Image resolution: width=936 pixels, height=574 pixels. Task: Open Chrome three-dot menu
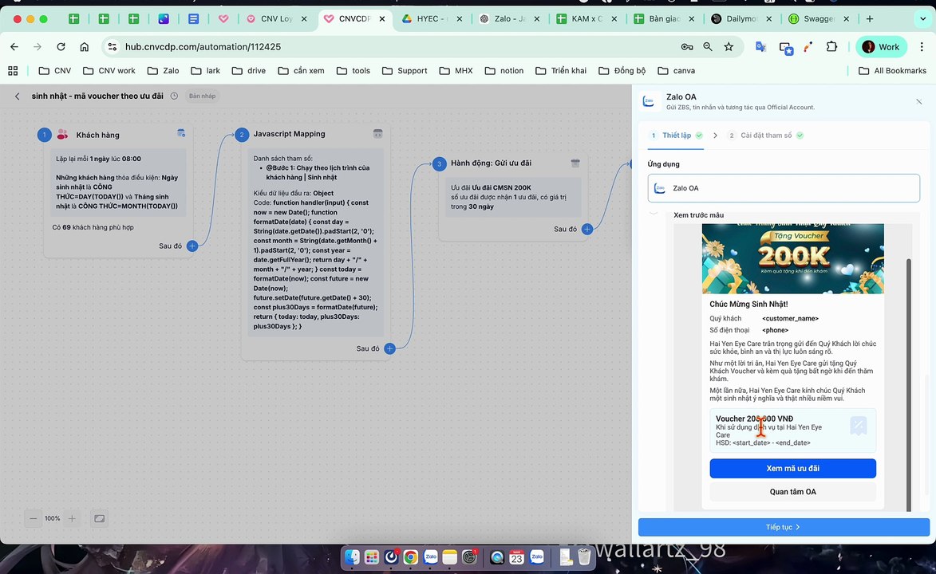922,46
